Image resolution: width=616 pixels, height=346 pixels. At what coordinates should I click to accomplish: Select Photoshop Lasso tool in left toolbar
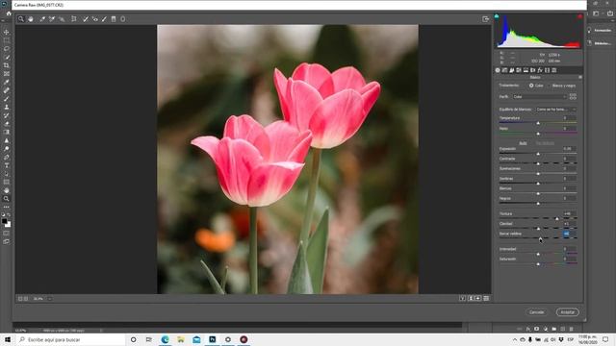(x=7, y=49)
